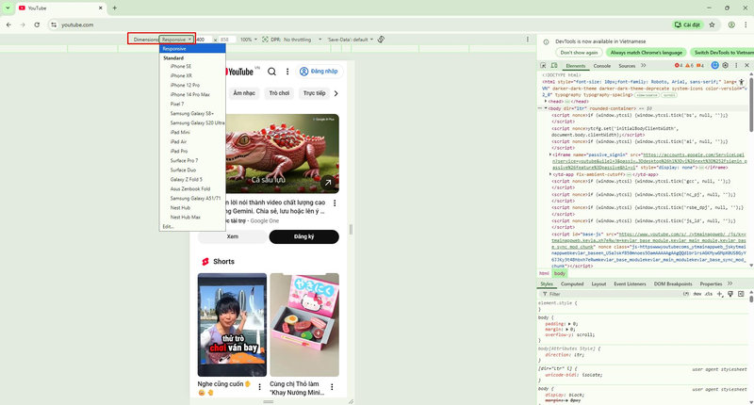The width and height of the screenshot is (754, 405).
Task: Click the site information icon in address bar
Action: 54,24
